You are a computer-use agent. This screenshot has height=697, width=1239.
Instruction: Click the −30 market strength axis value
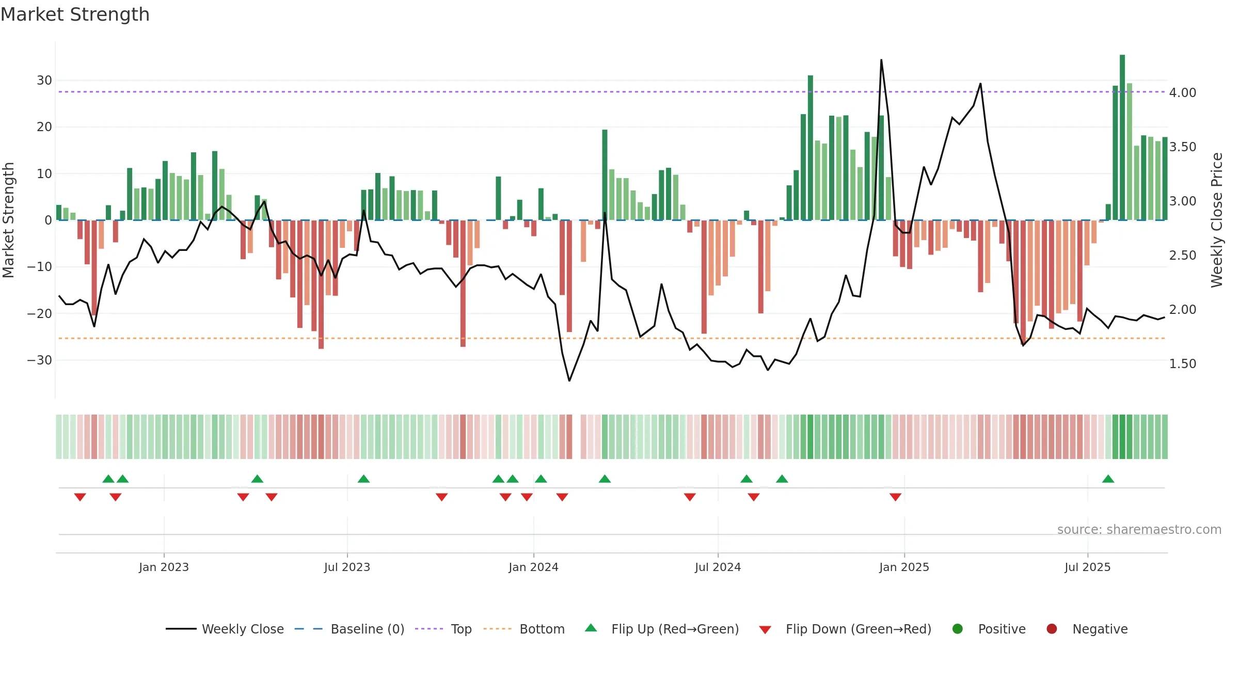39,360
